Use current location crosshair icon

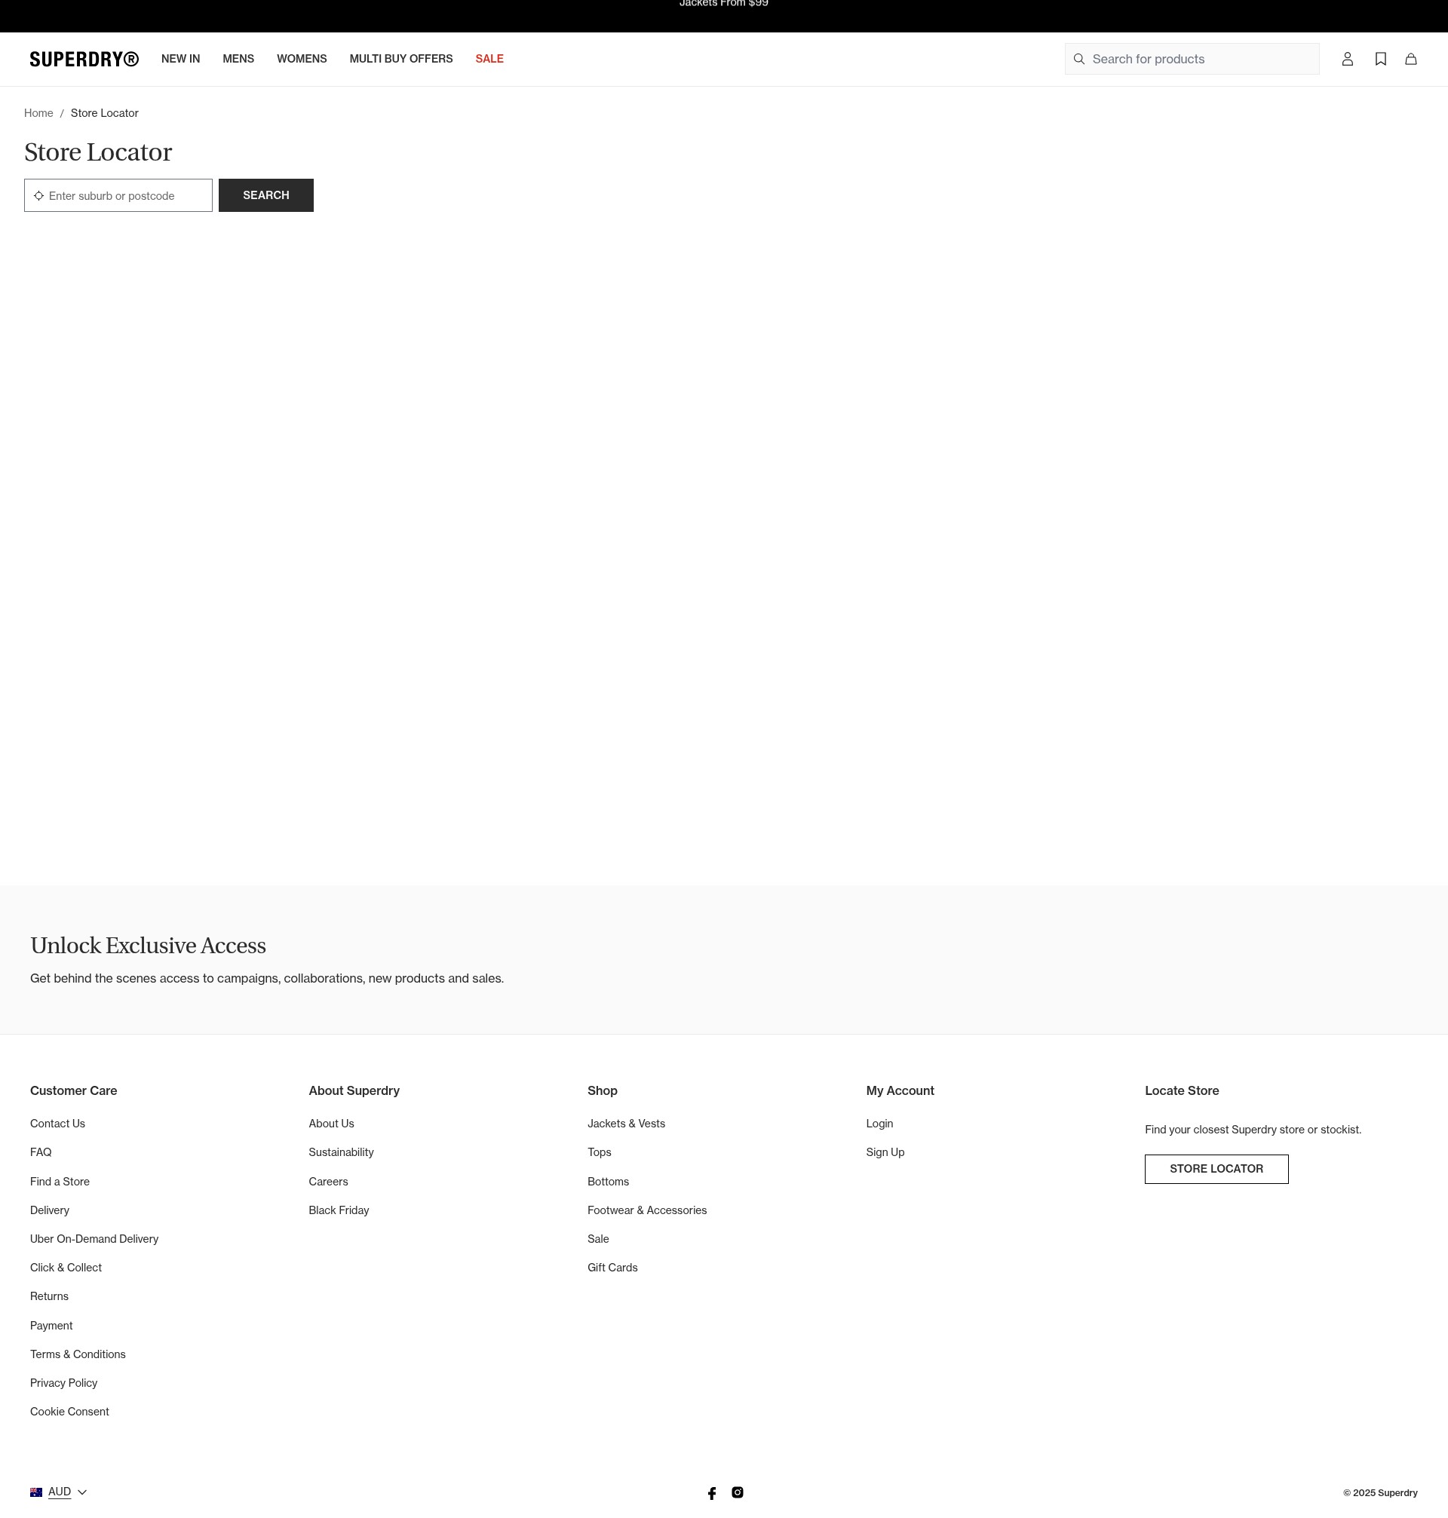pos(38,196)
